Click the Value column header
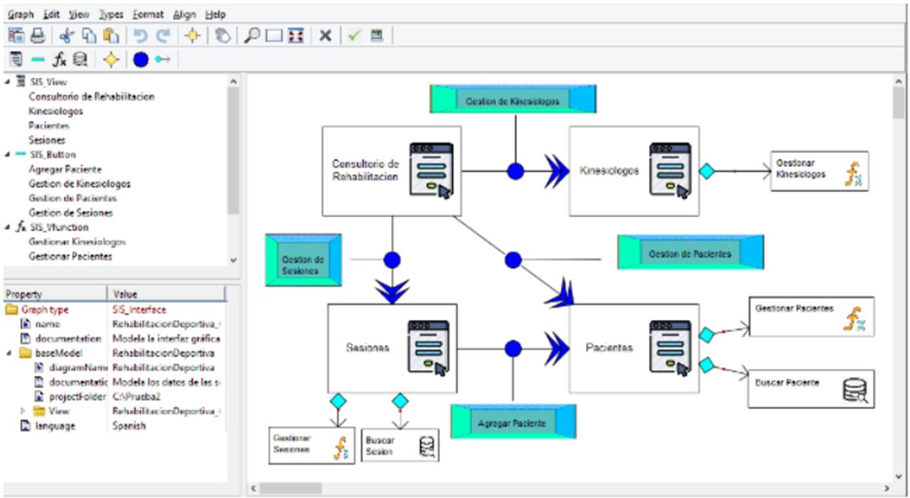 [167, 294]
